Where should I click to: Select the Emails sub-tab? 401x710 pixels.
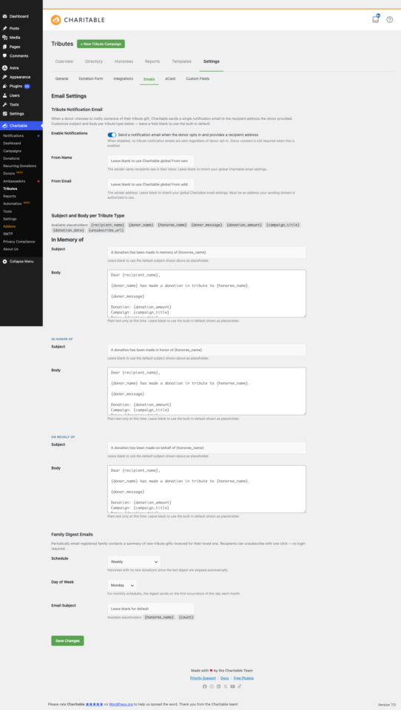[149, 79]
